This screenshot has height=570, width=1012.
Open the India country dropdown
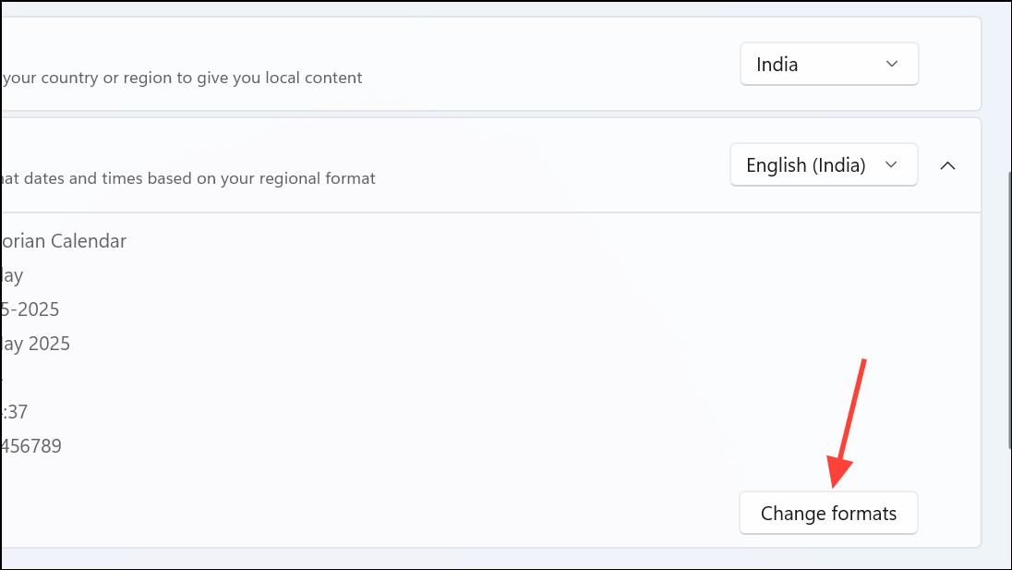828,65
